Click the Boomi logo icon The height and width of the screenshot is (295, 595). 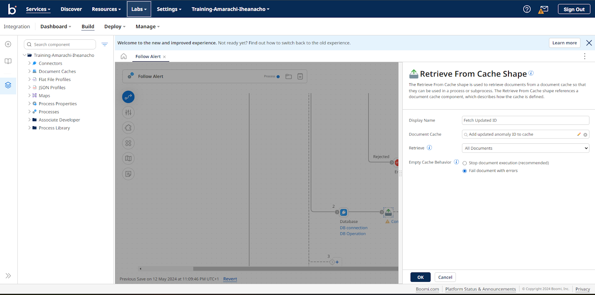pyautogui.click(x=12, y=9)
